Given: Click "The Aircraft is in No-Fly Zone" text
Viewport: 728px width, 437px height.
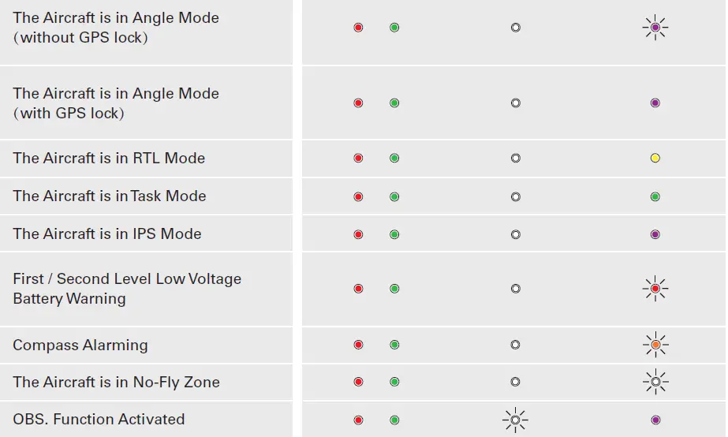Looking at the screenshot, I should pyautogui.click(x=116, y=383).
